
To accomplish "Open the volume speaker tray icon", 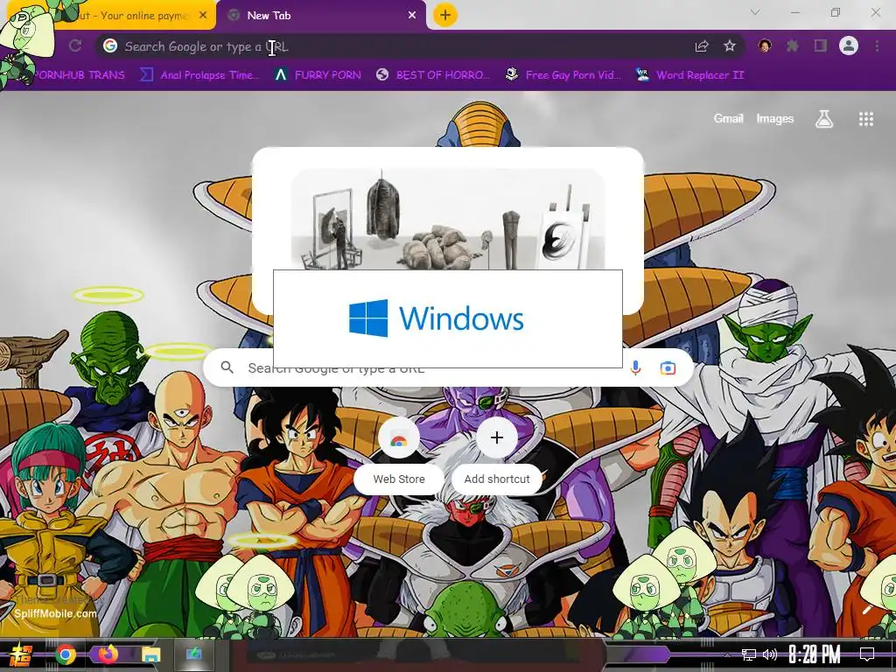I will point(770,654).
